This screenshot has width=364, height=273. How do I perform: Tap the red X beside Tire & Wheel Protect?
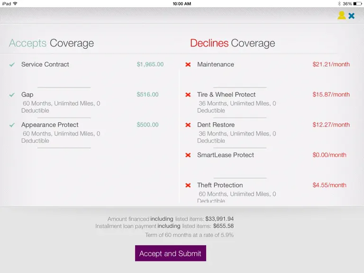(188, 95)
